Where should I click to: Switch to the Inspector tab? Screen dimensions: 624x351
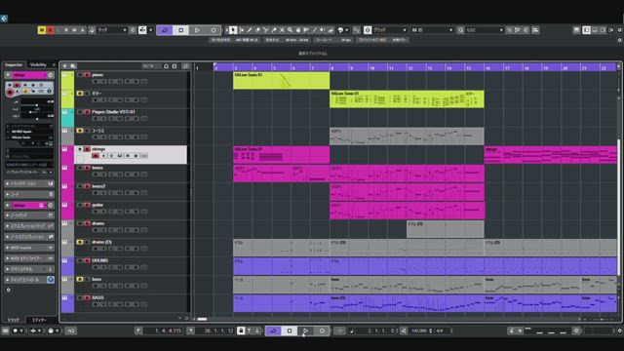coord(14,65)
